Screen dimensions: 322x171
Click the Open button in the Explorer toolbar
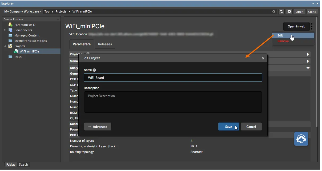click(x=299, y=12)
